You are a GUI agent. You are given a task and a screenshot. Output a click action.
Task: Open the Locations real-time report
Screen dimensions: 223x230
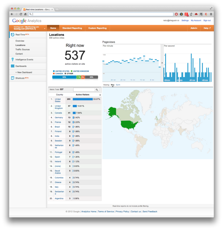click(20, 45)
